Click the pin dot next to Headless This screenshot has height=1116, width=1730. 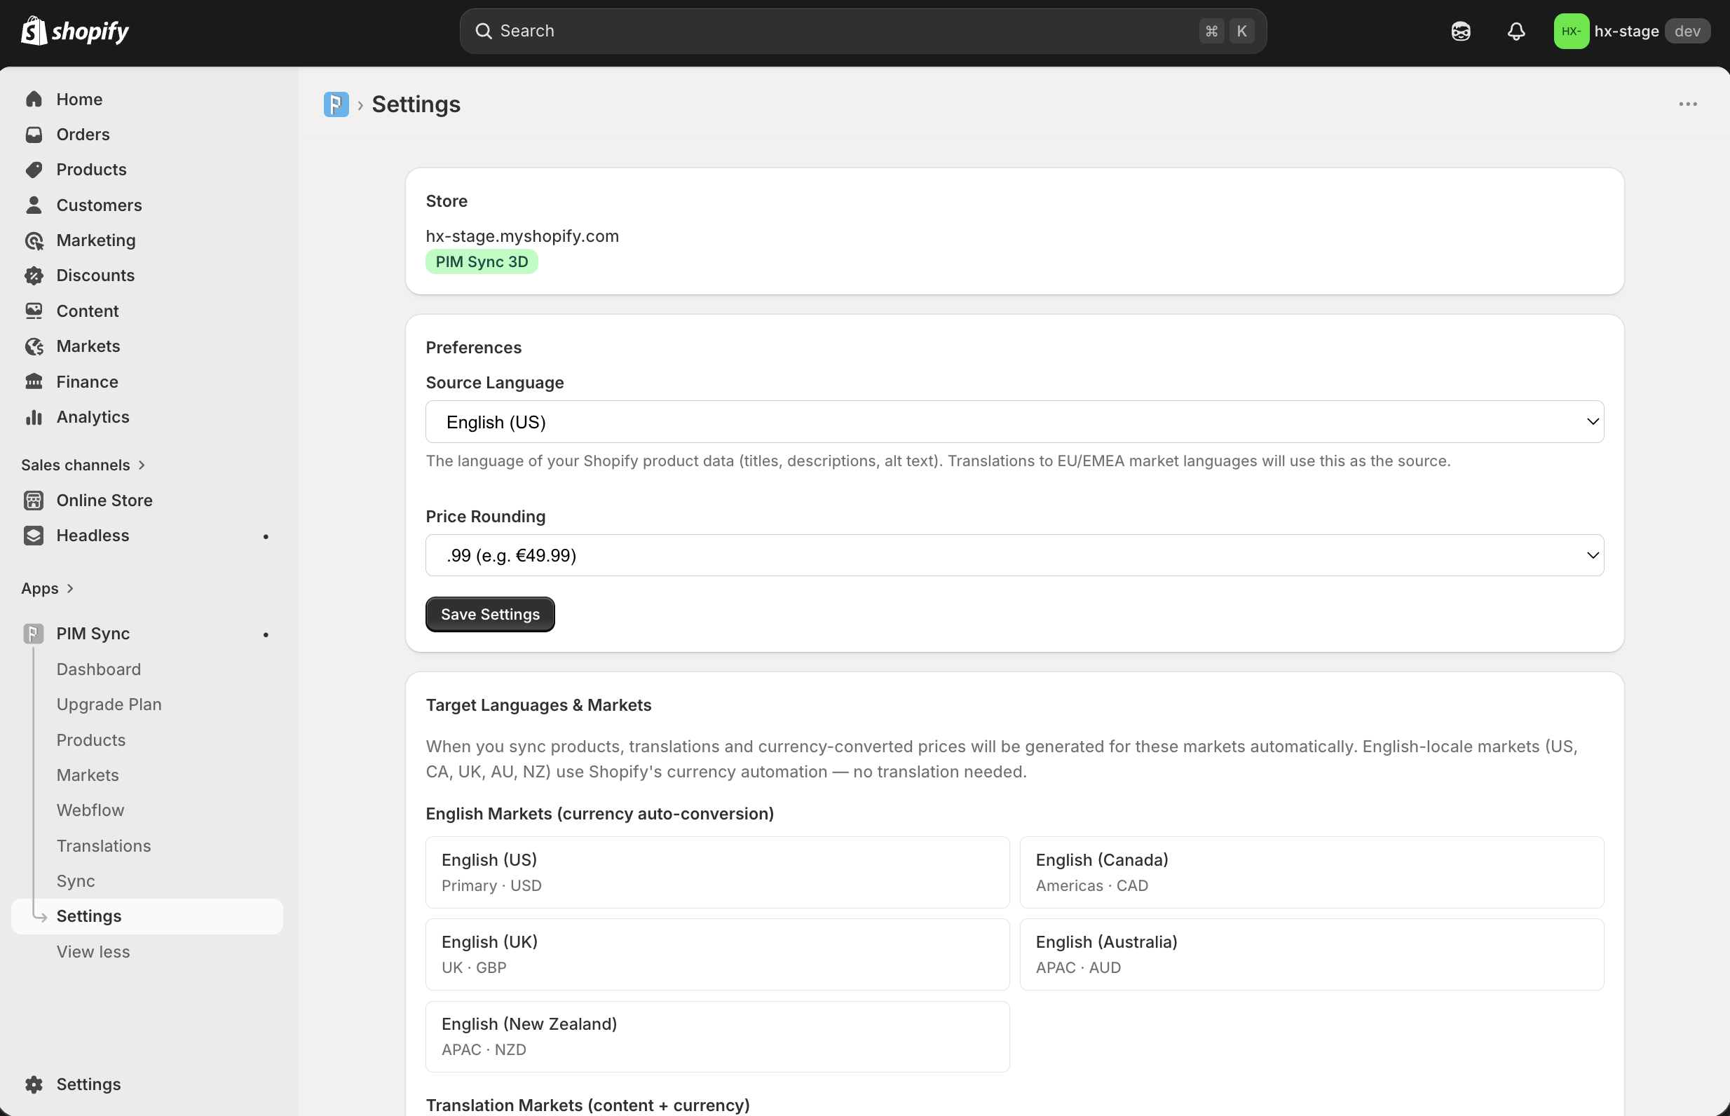tap(266, 536)
